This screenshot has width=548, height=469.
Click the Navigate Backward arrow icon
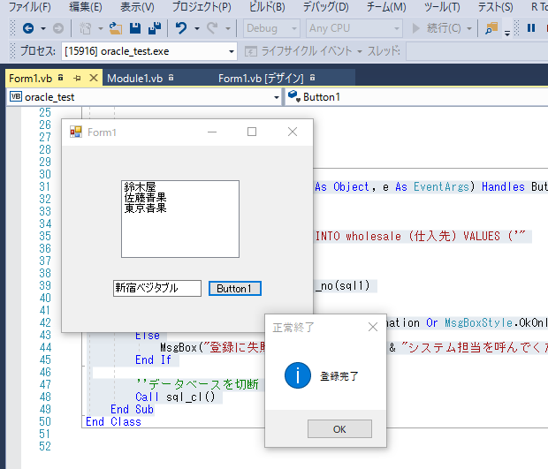[x=28, y=28]
